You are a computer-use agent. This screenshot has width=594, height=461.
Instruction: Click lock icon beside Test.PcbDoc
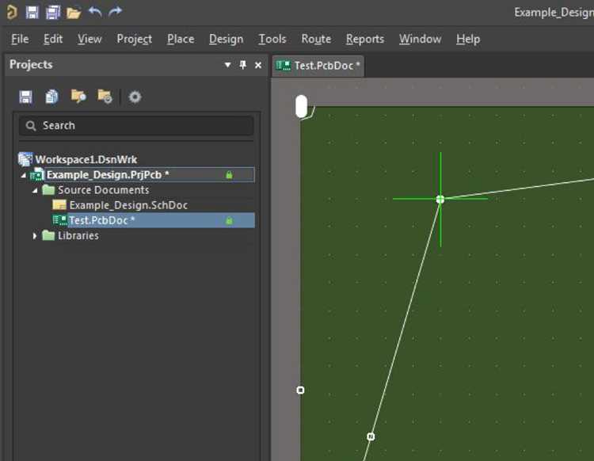pos(229,220)
